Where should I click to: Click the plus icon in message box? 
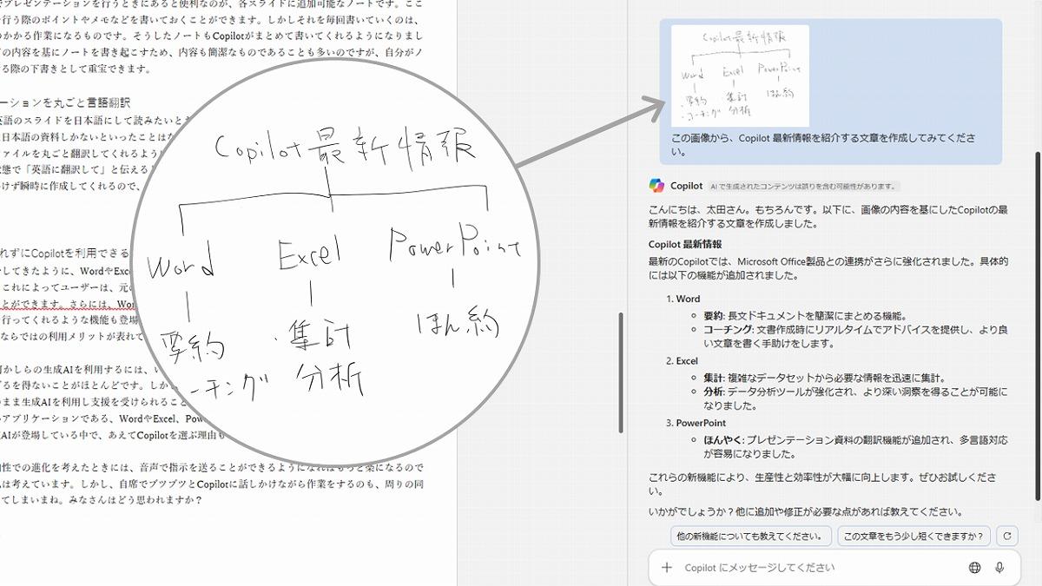pyautogui.click(x=667, y=568)
